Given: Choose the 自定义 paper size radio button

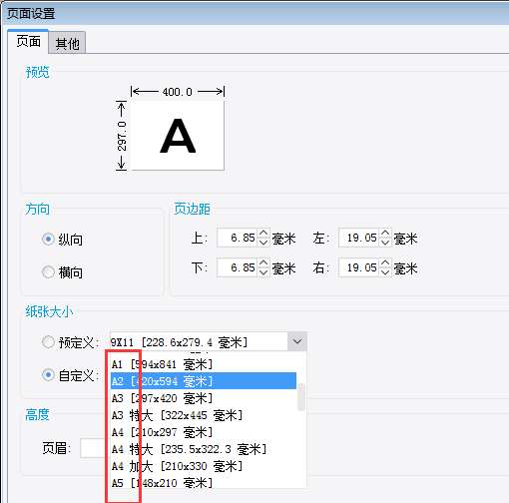Looking at the screenshot, I should click(48, 375).
